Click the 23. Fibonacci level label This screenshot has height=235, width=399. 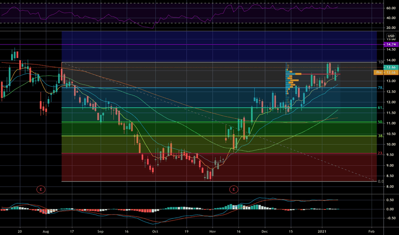380,153
